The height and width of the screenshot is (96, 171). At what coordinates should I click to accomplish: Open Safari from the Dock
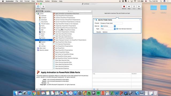(29, 93)
